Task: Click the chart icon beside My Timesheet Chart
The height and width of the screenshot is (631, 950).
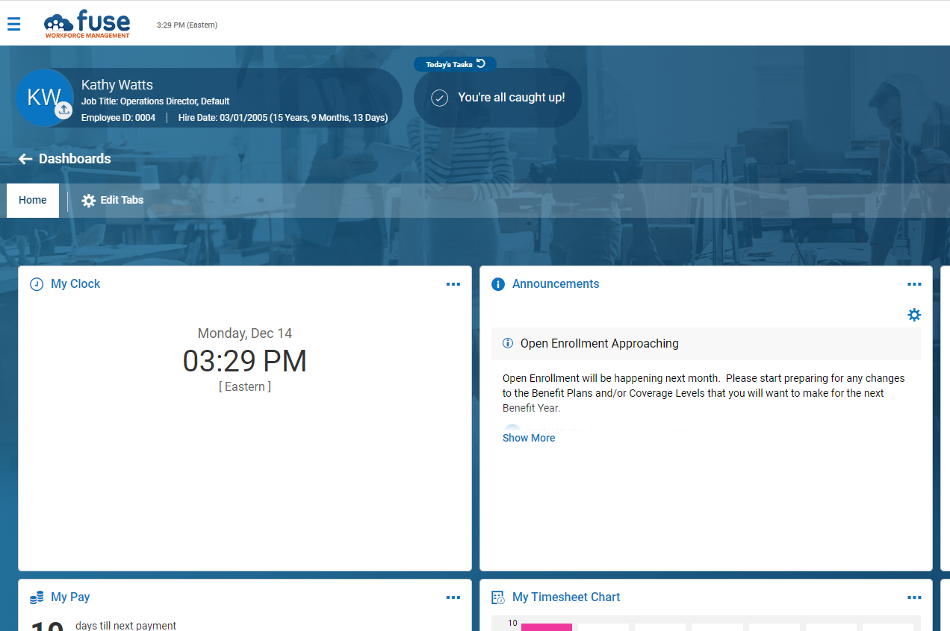Action: (x=497, y=597)
